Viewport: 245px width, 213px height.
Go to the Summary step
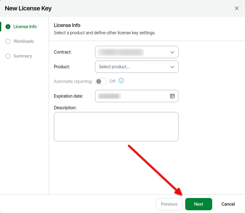pyautogui.click(x=23, y=56)
